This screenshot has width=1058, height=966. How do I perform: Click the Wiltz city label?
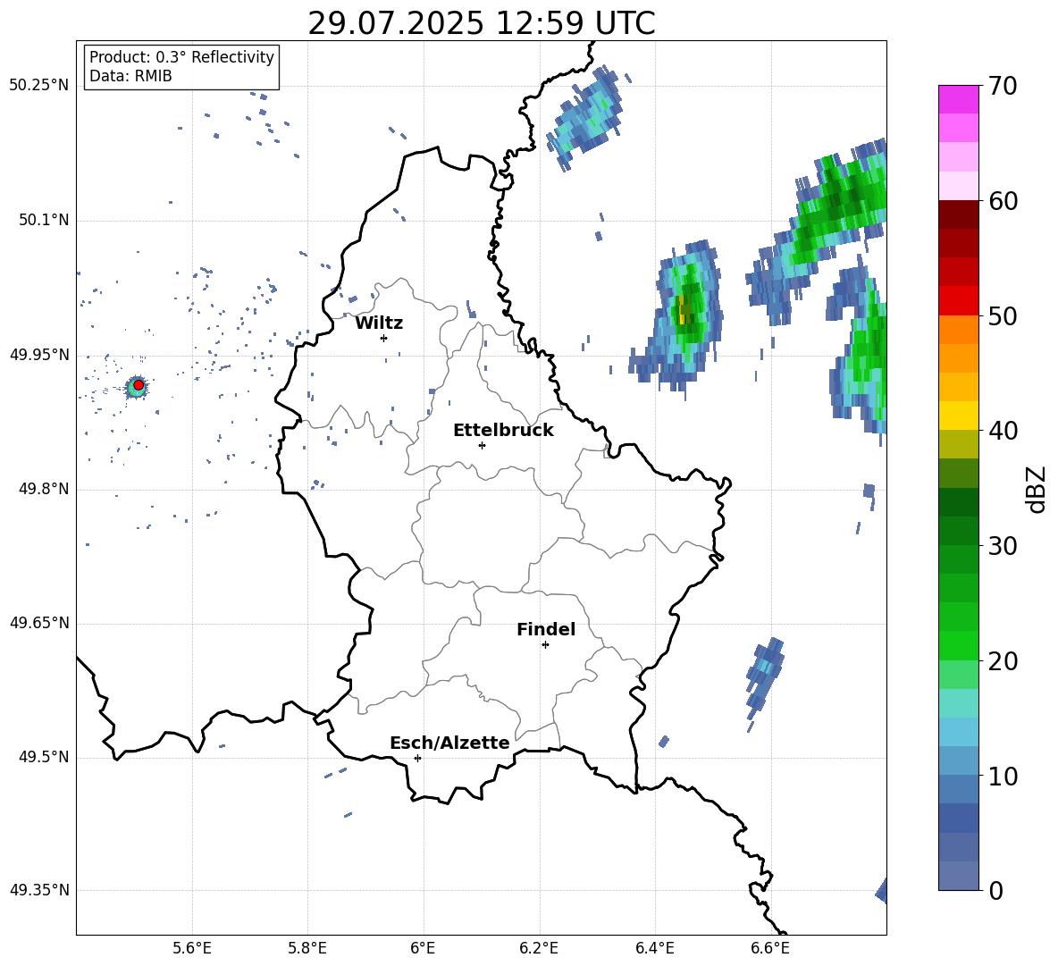(x=379, y=323)
